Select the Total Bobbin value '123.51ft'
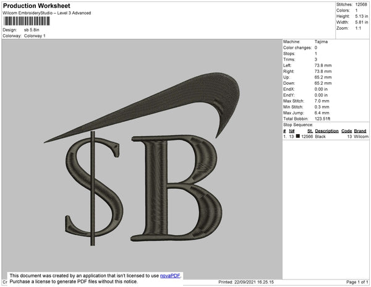 pyautogui.click(x=322, y=119)
